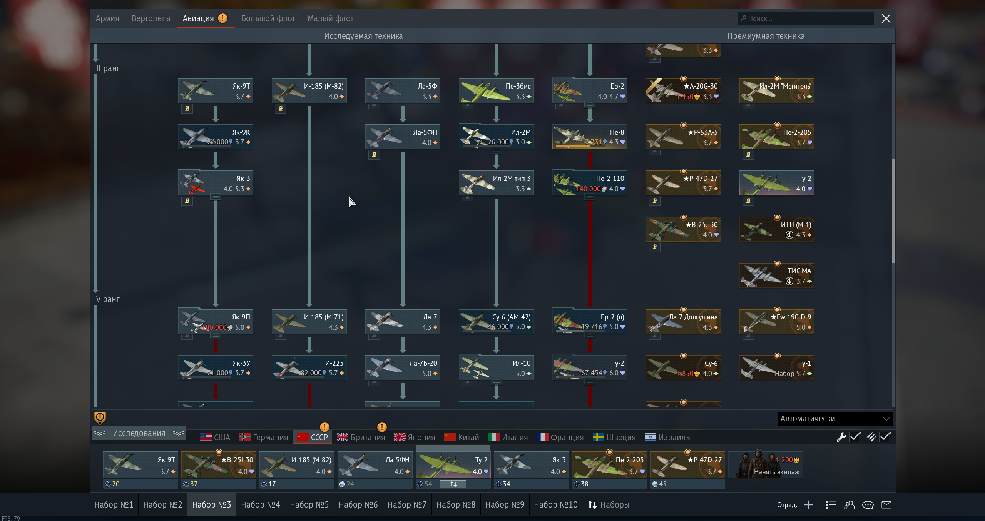Click the talisman icon under Пе-2-205 premium card
The image size is (985, 521).
[x=748, y=155]
